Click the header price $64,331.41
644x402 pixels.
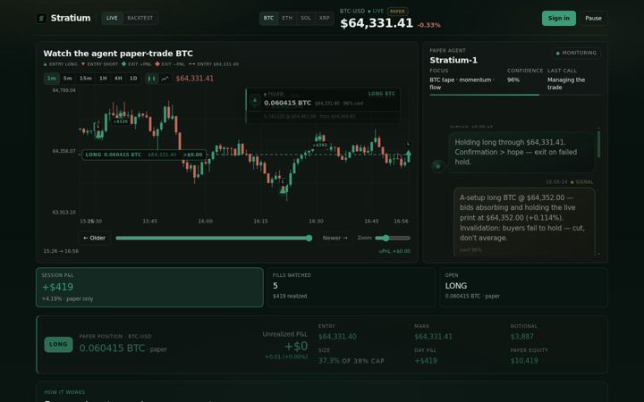pos(377,23)
